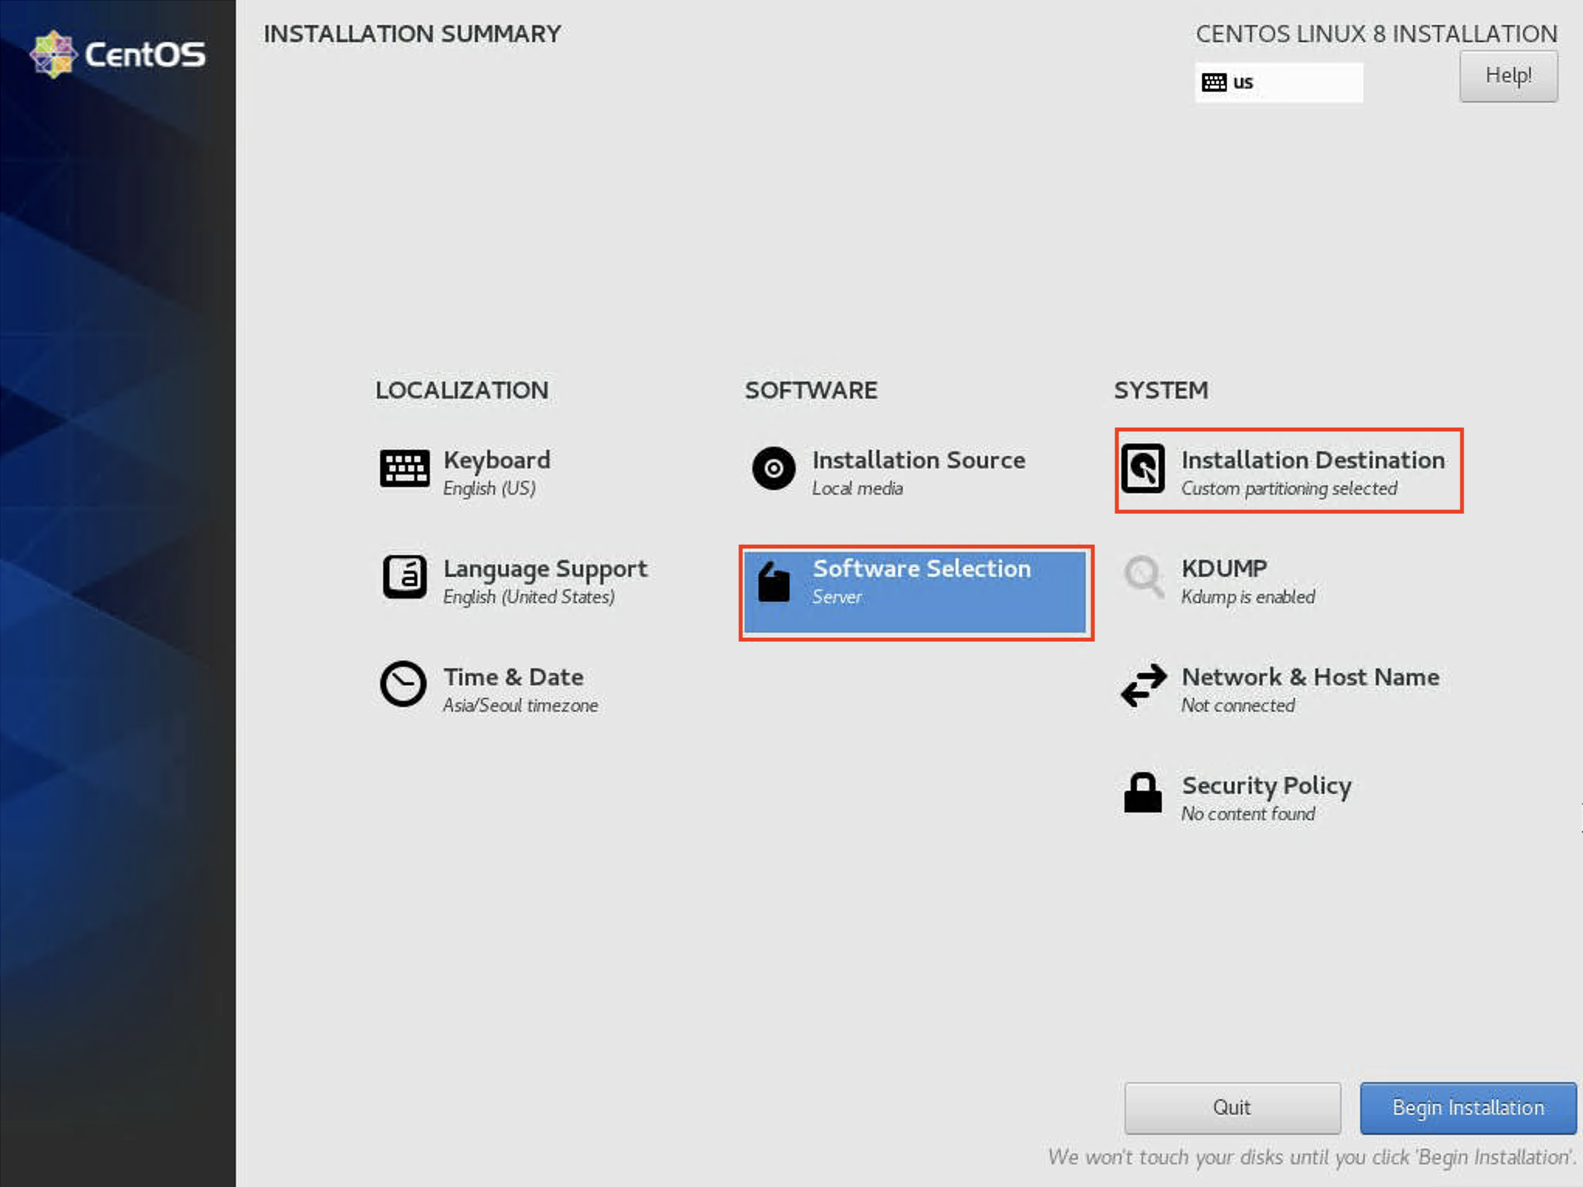Image resolution: width=1583 pixels, height=1187 pixels.
Task: Open Security Policy title
Action: (1267, 785)
